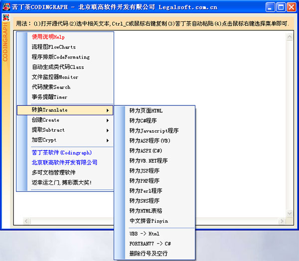Viewport: 299px width, 261px height.
Task: Choose 转为页面HTML conversion
Action: (x=154, y=110)
